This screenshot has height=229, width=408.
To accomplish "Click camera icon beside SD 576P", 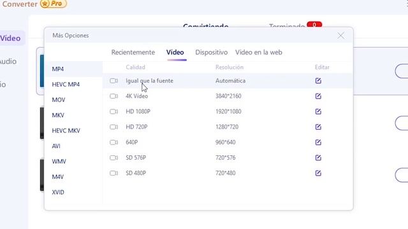I will (x=113, y=158).
